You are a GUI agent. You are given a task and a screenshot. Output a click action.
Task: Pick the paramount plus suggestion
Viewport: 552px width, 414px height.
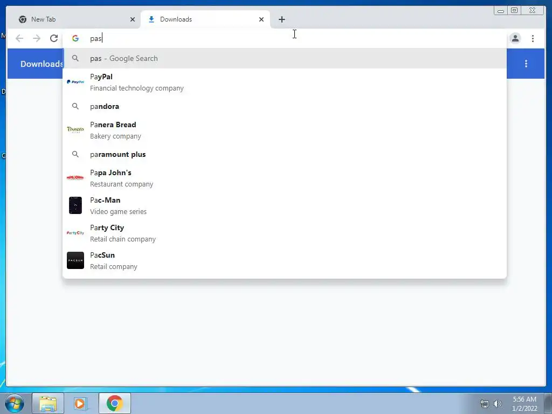tap(285, 154)
